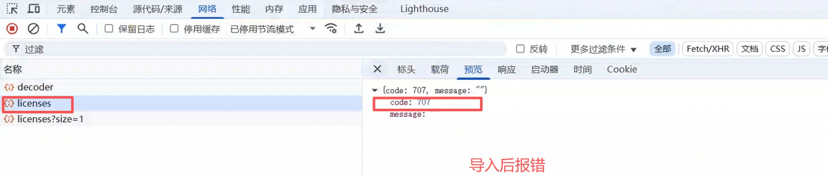
Task: Import a HAR file using upload icon
Action: pos(359,29)
